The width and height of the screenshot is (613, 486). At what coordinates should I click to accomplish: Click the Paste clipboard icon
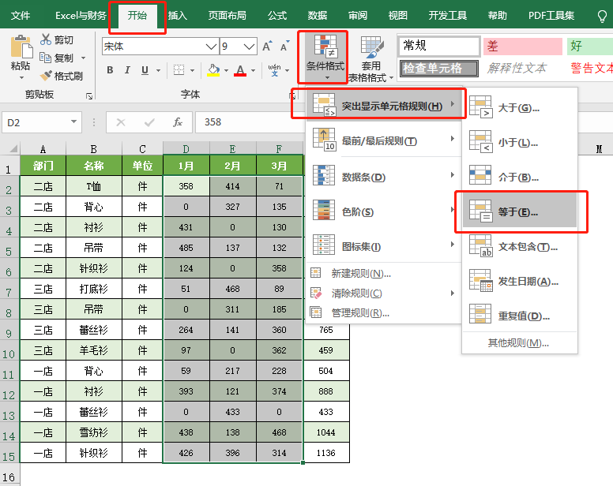coord(21,47)
